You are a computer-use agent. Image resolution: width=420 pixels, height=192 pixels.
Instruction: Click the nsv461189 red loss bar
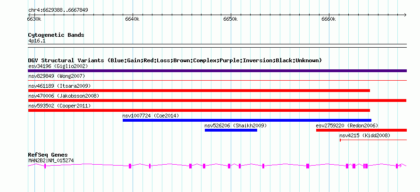coord(199,91)
